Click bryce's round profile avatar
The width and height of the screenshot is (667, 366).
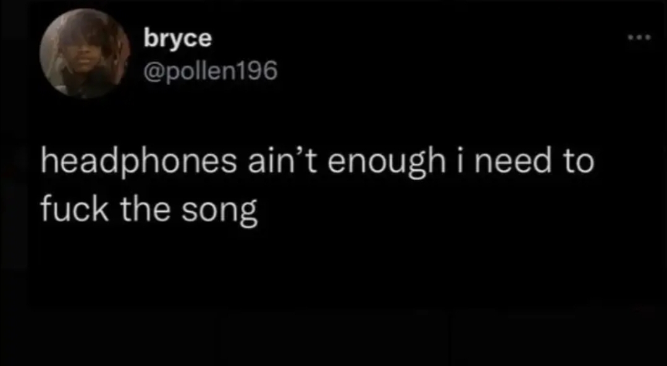[x=85, y=54]
